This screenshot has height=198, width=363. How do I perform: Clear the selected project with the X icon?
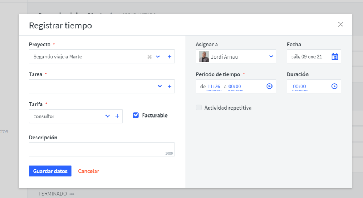(149, 57)
